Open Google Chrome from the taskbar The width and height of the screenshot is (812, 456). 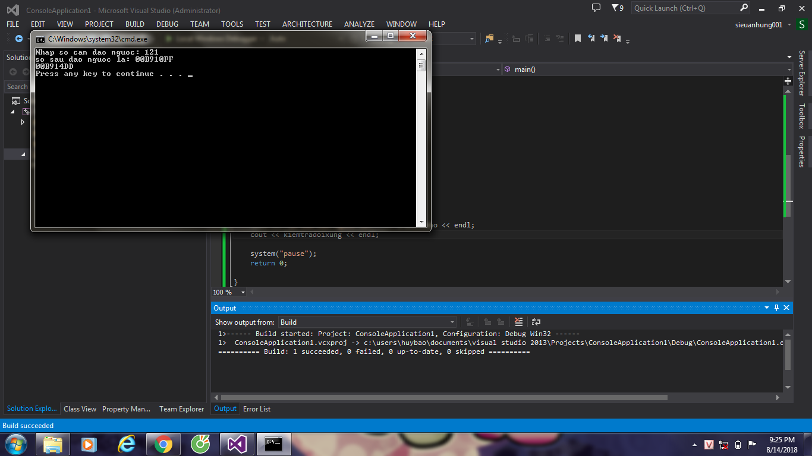(163, 444)
